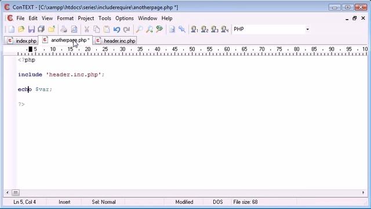371x209 pixels.
Task: Open the View menu
Action: [x=47, y=18]
